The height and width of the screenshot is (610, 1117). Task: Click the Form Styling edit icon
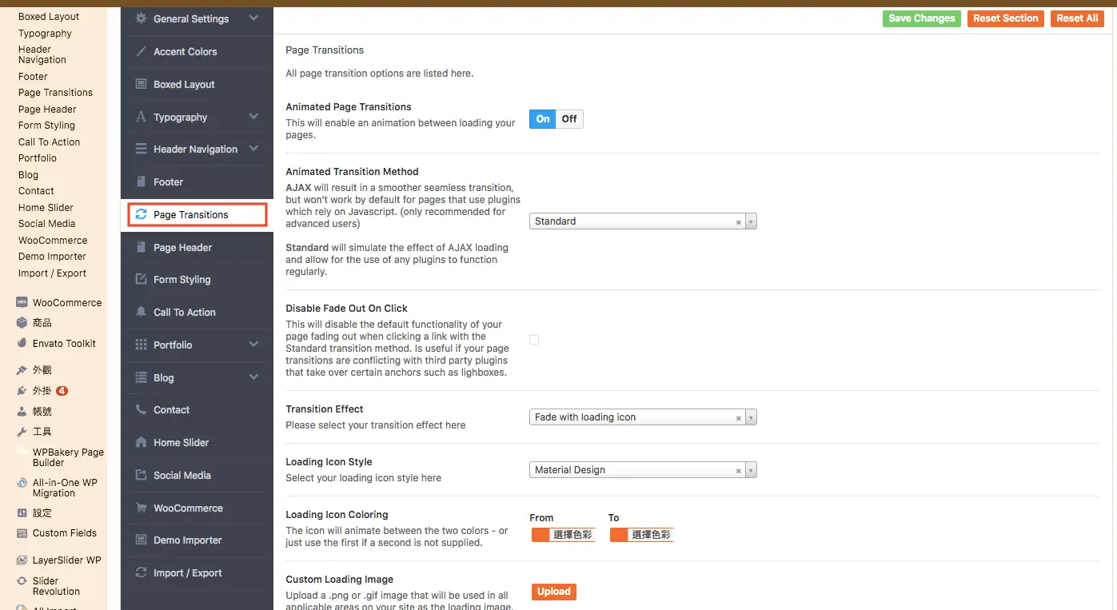[x=141, y=279]
